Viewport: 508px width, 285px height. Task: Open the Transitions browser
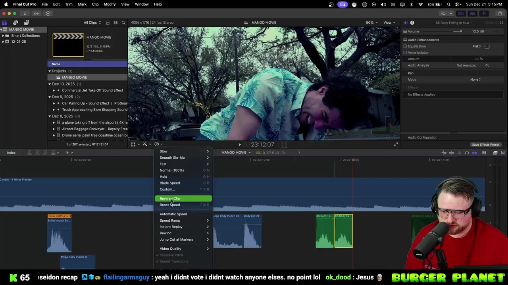click(503, 153)
